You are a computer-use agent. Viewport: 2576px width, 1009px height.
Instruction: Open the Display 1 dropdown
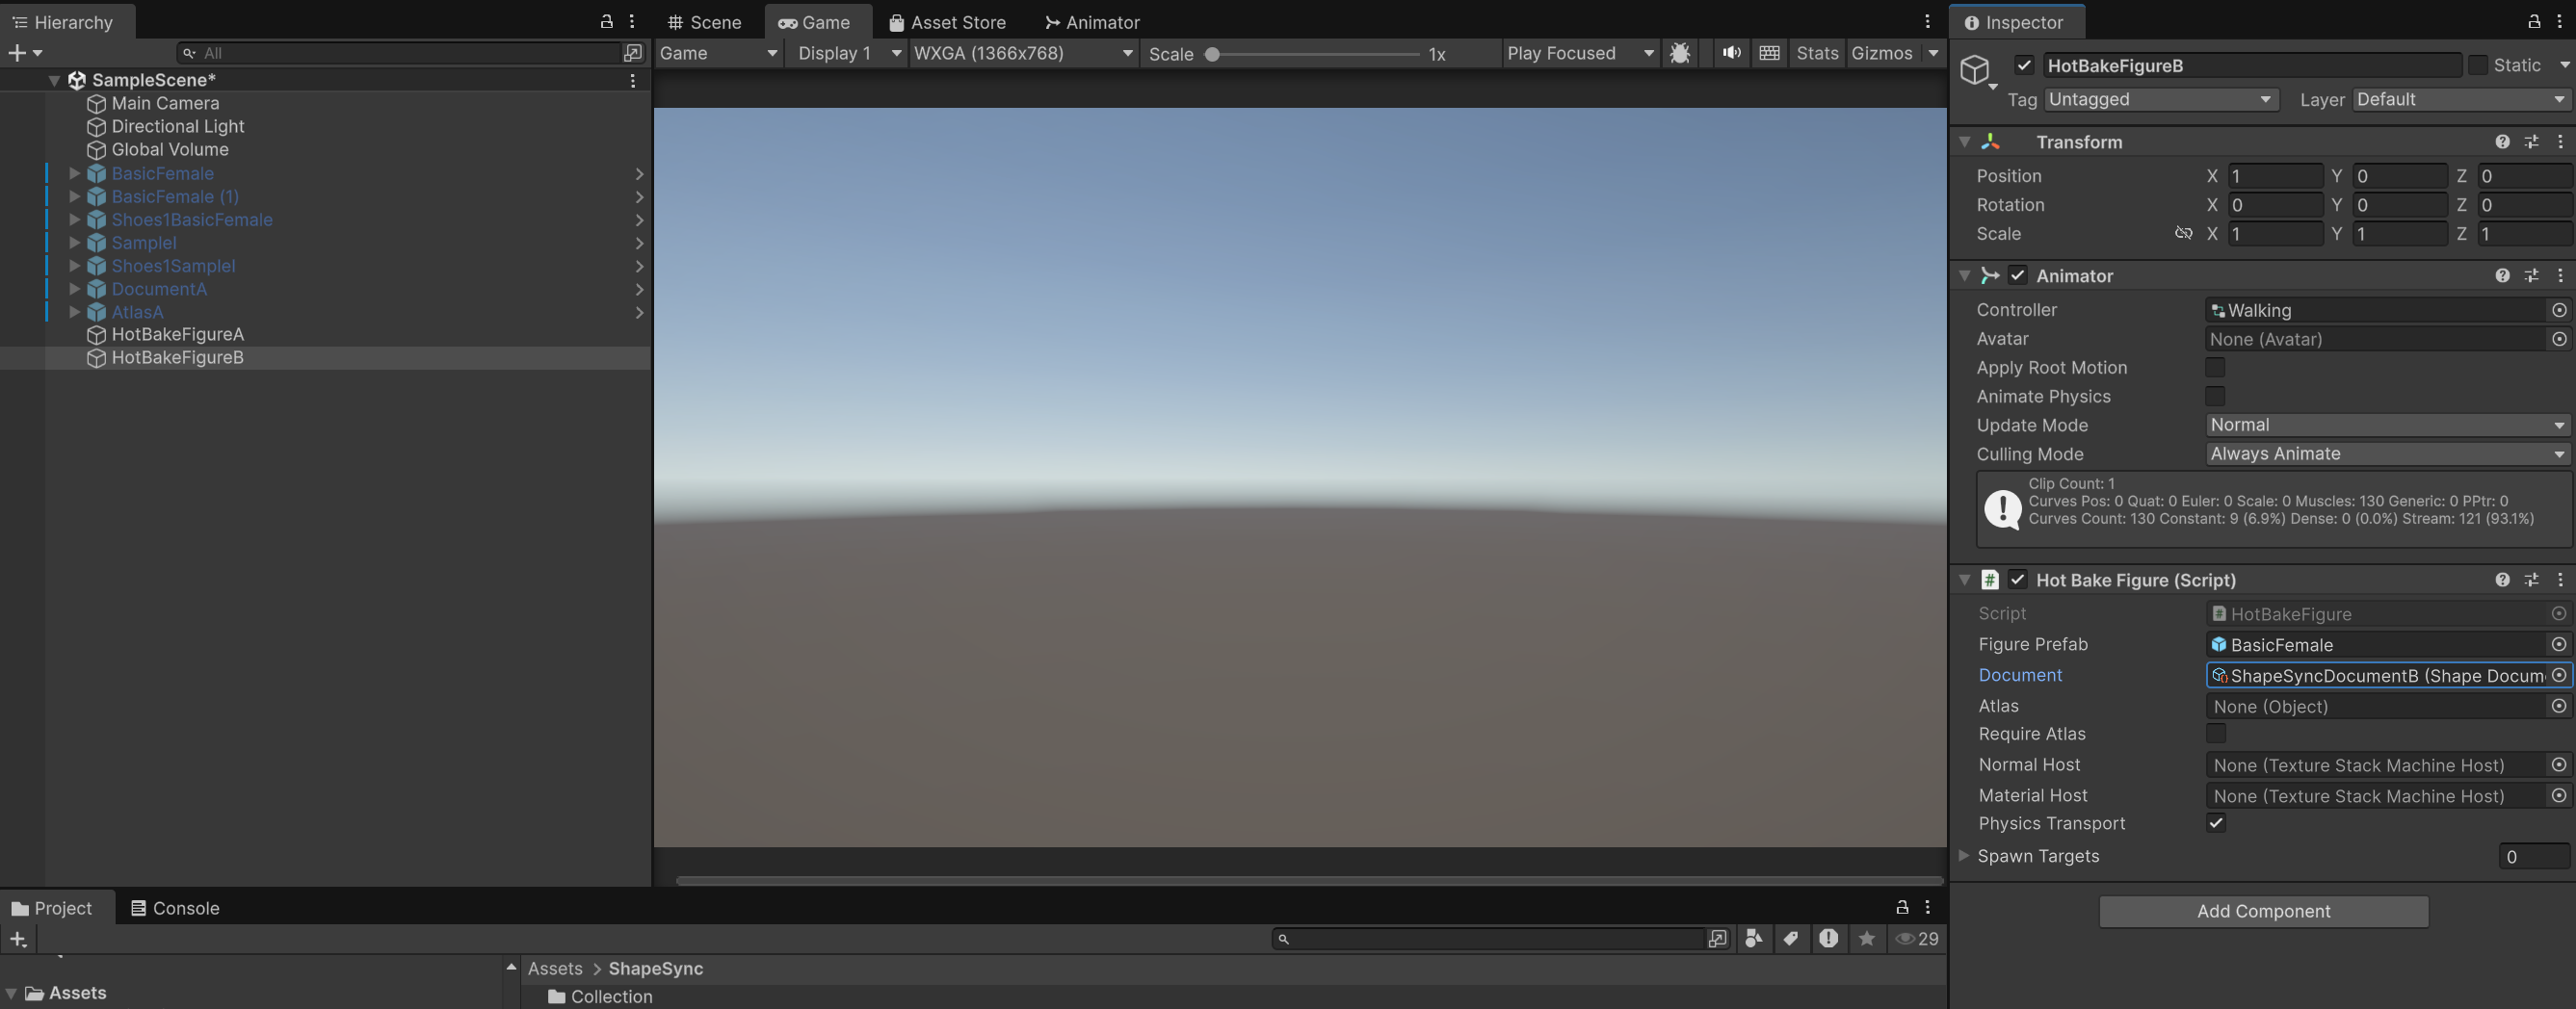click(846, 53)
